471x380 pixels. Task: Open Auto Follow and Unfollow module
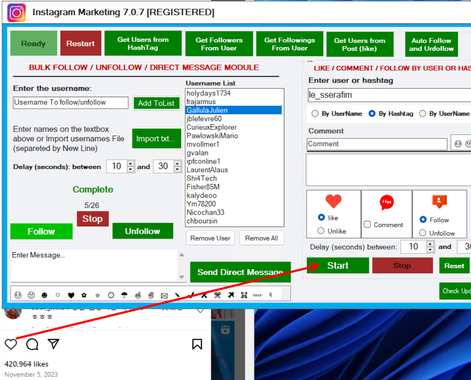coord(431,44)
